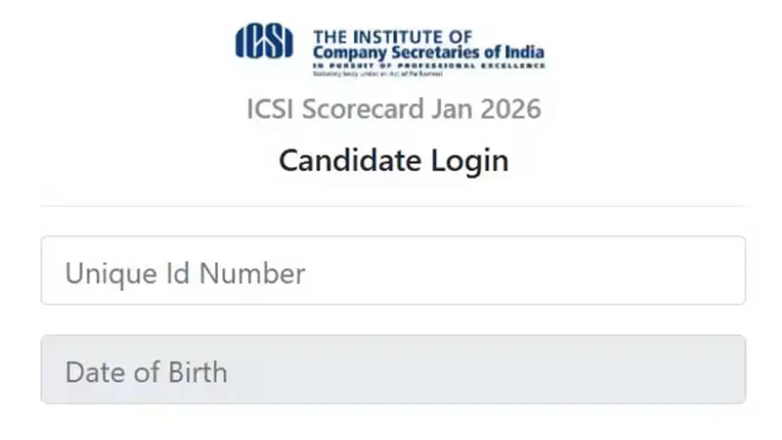Click the word 'ICSI' in scorecard title

click(271, 109)
